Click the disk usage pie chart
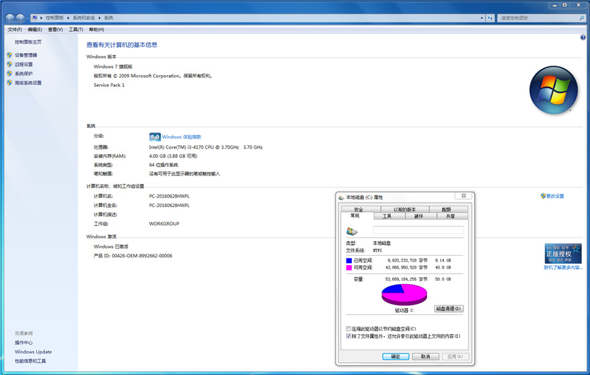 (404, 294)
